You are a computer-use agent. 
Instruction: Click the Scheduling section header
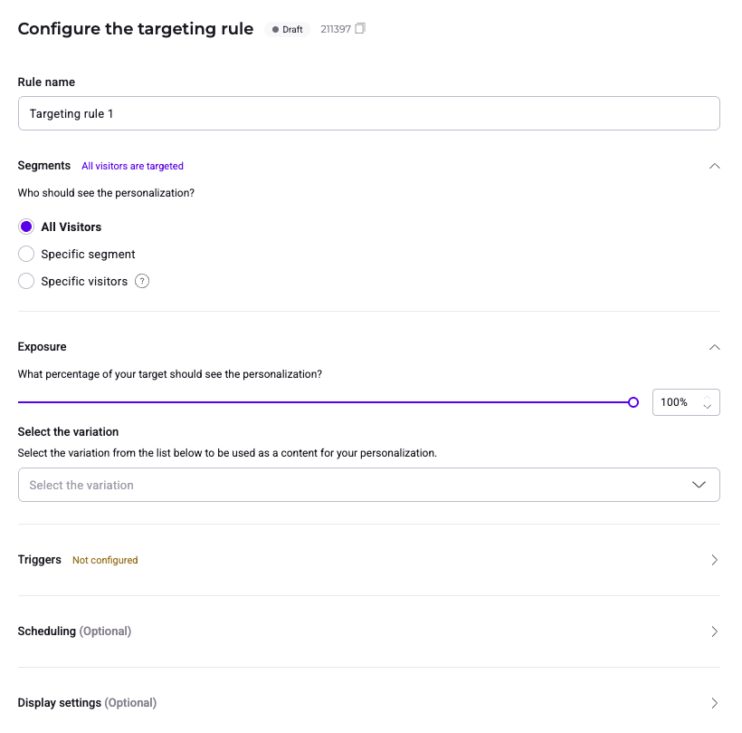click(x=74, y=631)
